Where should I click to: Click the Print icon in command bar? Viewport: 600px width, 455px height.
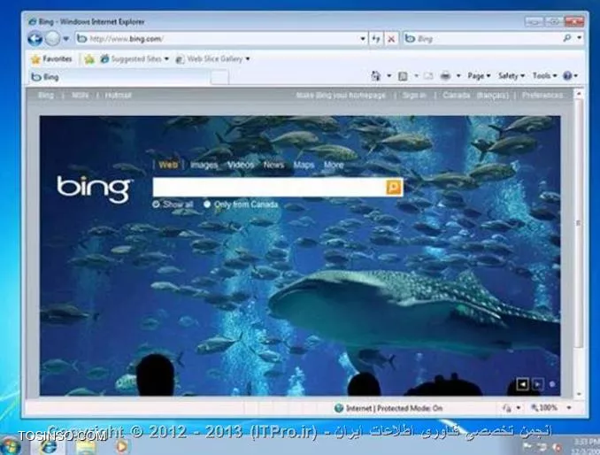[445, 76]
